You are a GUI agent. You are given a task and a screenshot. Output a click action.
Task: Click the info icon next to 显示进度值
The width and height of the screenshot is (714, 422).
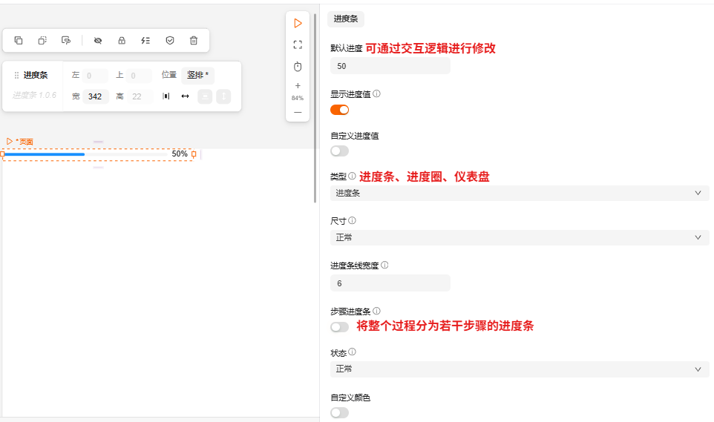pyautogui.click(x=376, y=93)
